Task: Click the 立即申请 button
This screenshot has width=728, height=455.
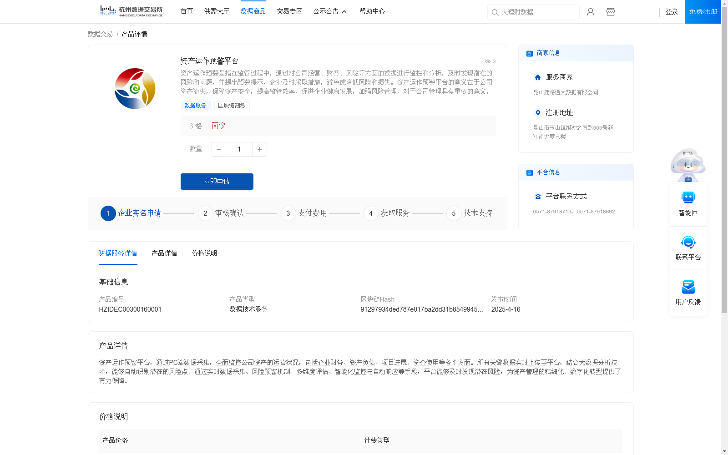Action: (217, 182)
